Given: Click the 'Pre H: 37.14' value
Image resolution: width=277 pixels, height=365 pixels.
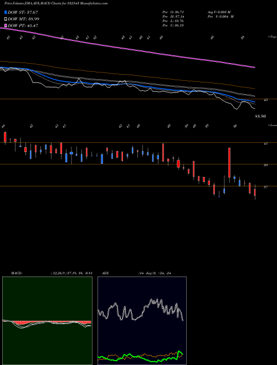Looking at the screenshot, I should pyautogui.click(x=173, y=17).
